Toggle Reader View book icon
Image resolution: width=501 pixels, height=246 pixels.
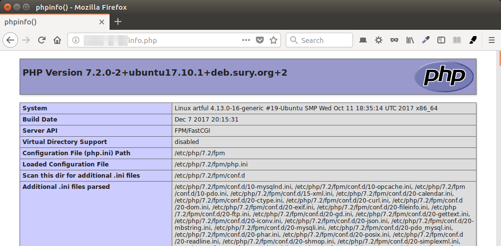(457, 40)
